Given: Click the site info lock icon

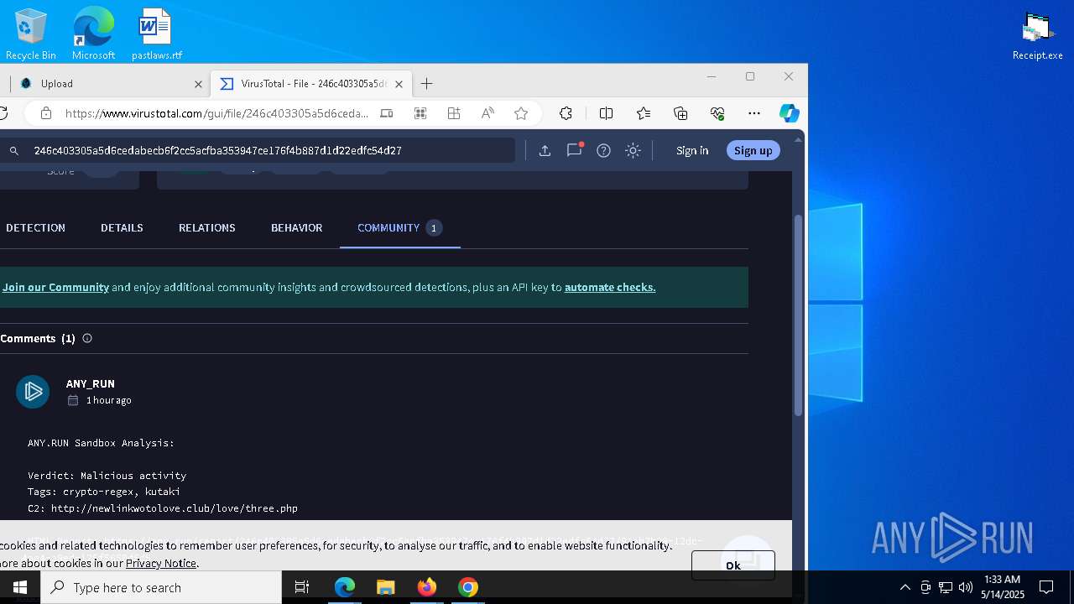Looking at the screenshot, I should (46, 113).
